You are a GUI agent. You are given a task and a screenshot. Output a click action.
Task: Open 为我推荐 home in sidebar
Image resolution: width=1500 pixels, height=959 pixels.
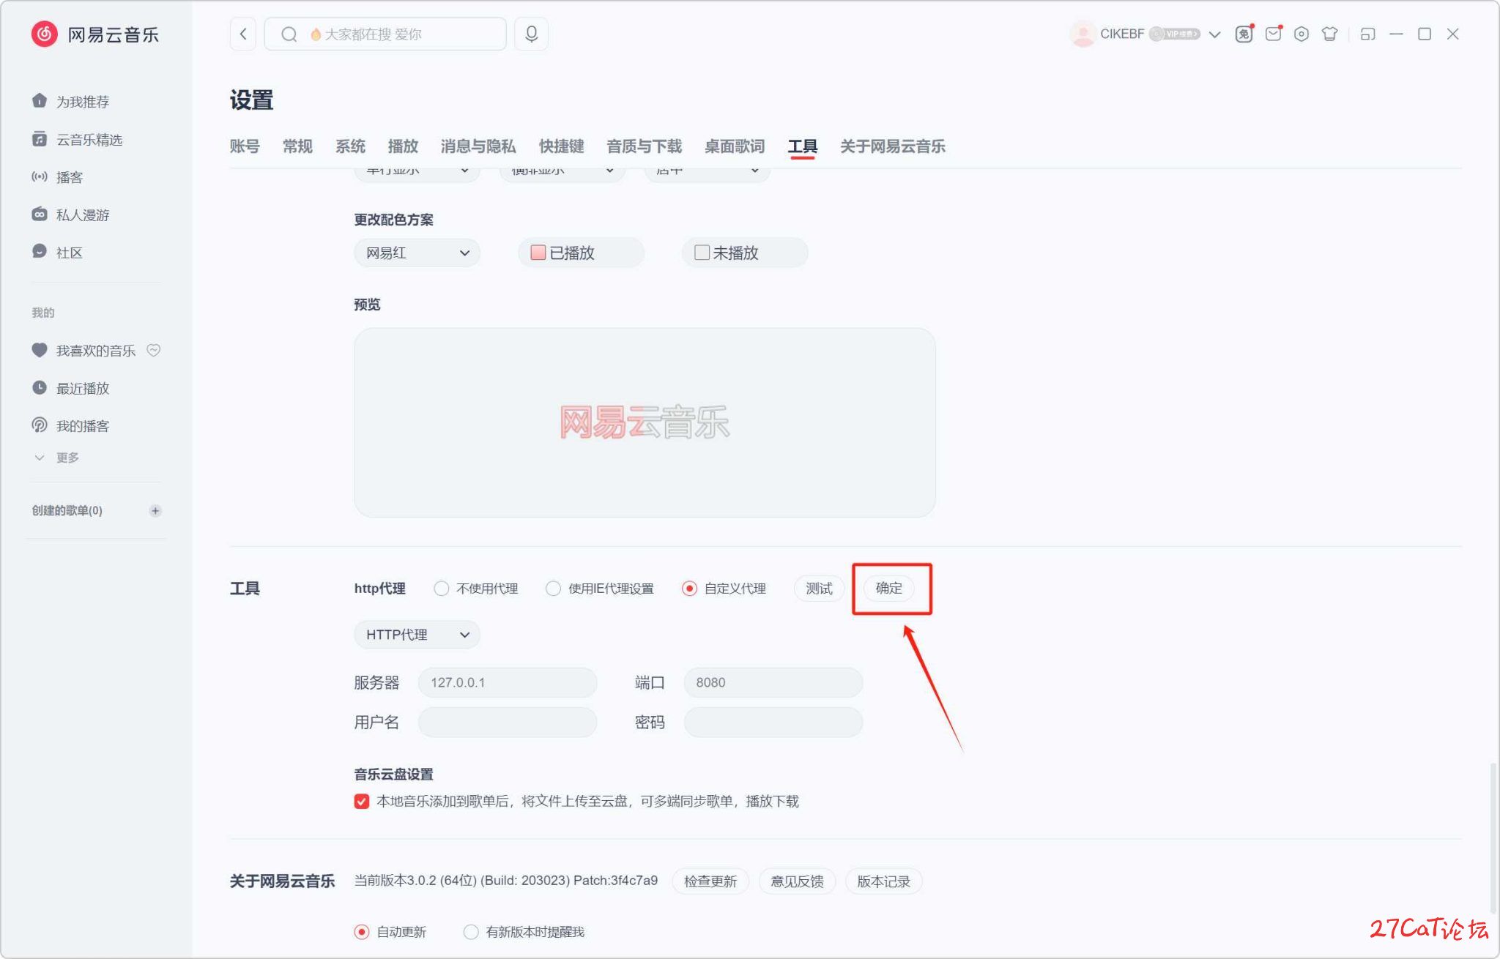click(70, 101)
